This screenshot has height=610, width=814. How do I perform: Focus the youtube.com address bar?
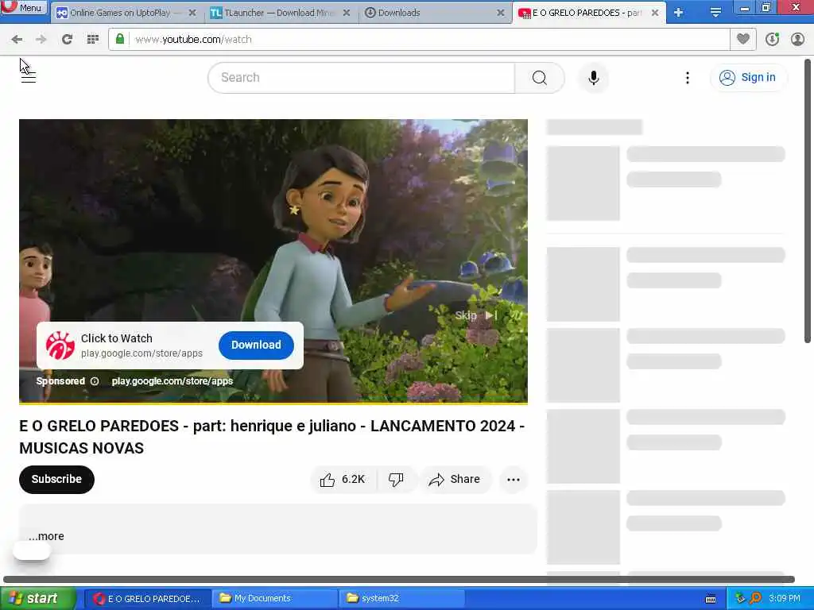(418, 40)
